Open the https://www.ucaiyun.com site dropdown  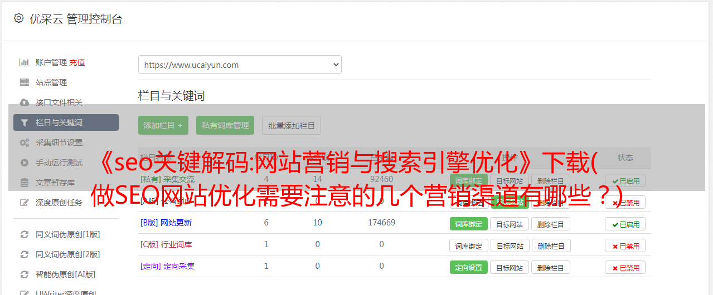click(240, 65)
